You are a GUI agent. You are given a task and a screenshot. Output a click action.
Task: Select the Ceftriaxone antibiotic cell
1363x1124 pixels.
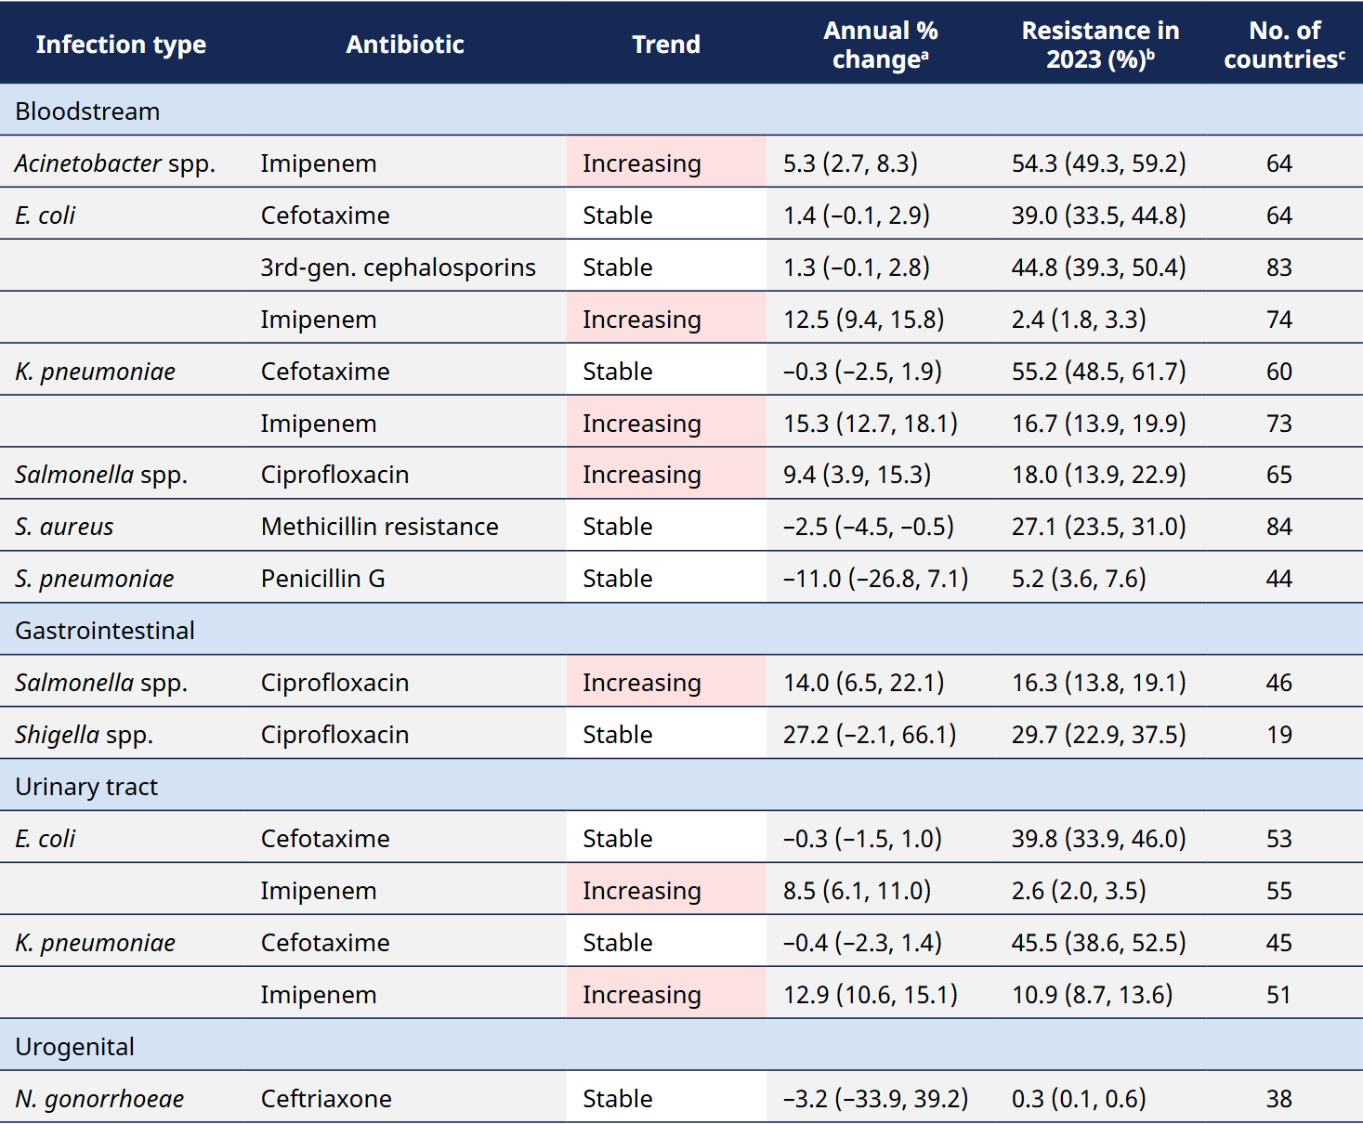[326, 1099]
